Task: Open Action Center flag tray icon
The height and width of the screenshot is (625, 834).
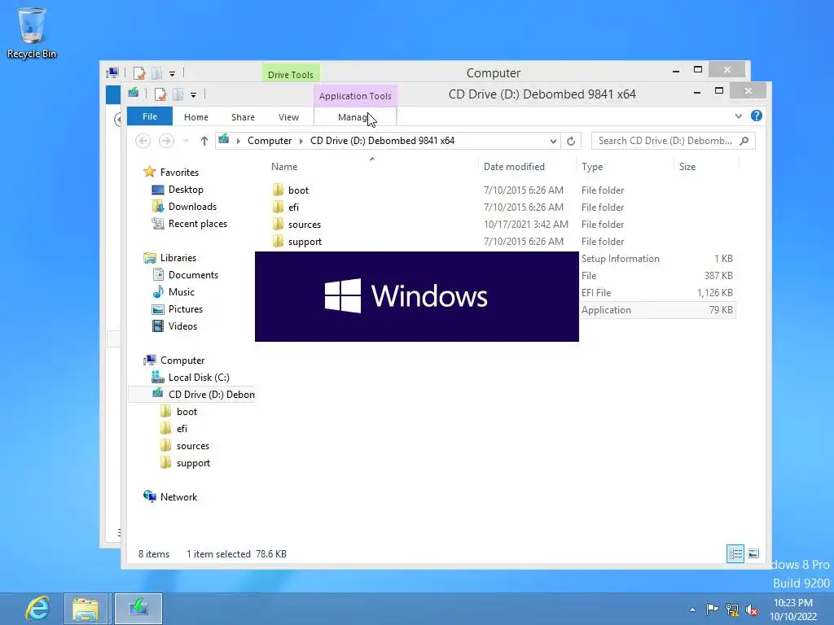Action: (712, 609)
